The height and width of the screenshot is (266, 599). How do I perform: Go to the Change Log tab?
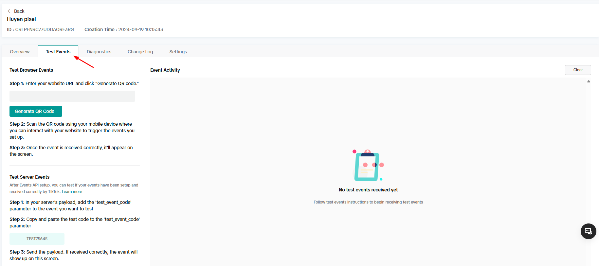coord(140,52)
